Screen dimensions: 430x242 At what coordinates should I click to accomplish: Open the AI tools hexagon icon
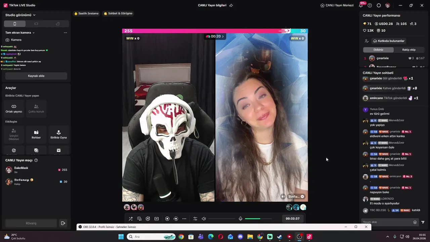[x=148, y=219]
